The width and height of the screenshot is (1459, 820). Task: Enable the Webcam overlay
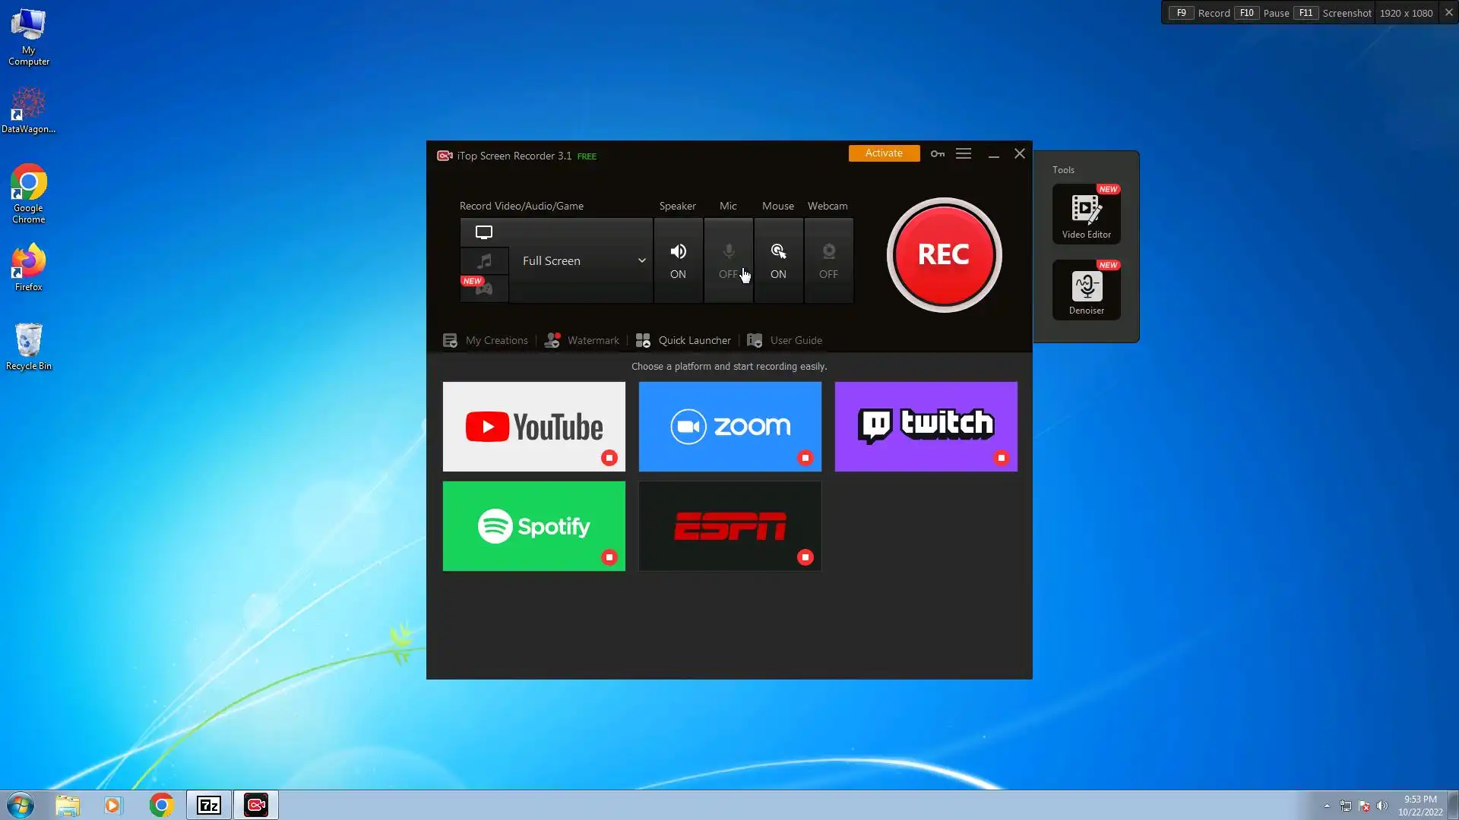click(x=828, y=260)
